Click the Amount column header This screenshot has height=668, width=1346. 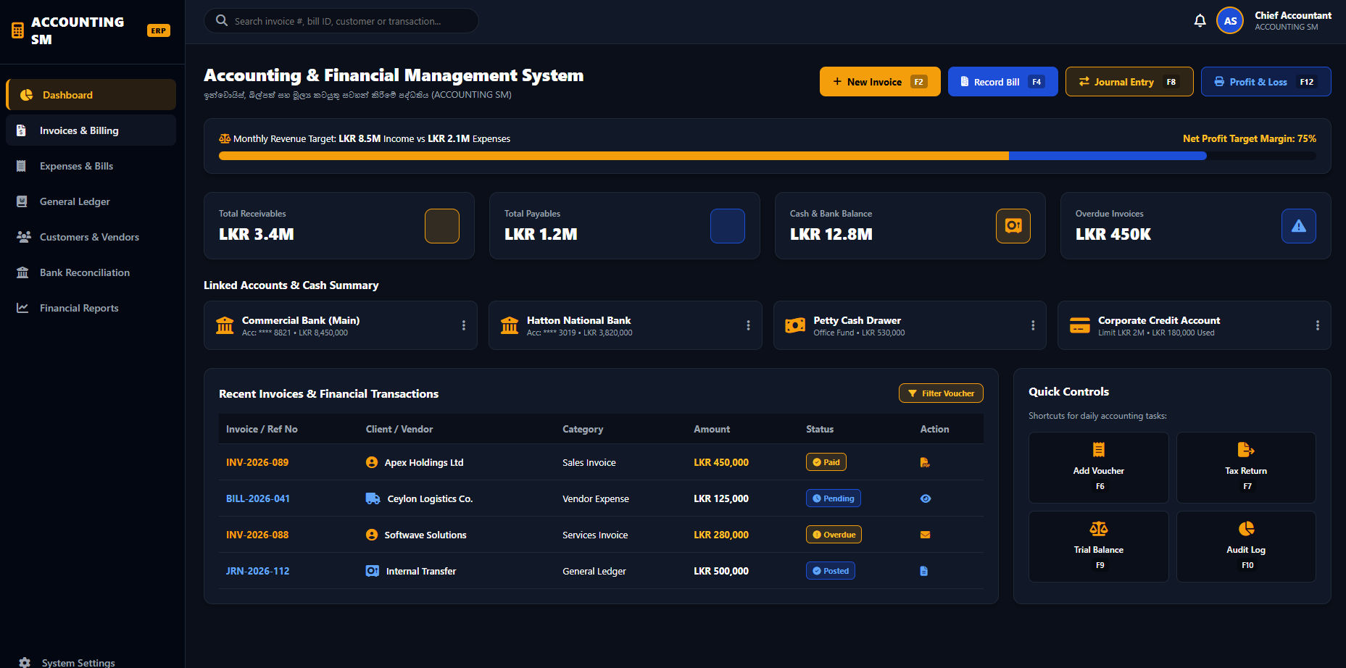(x=712, y=429)
